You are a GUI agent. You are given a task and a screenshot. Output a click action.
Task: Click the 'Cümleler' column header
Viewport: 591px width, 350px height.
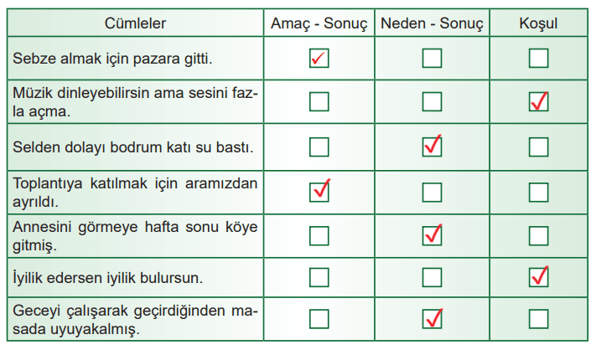(x=135, y=23)
